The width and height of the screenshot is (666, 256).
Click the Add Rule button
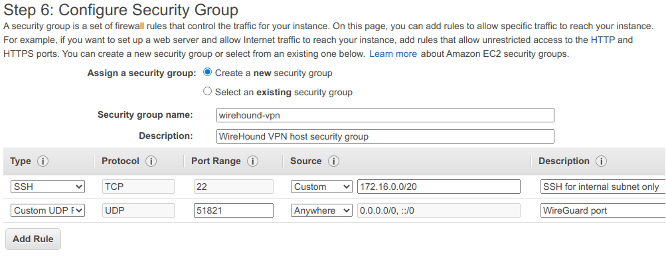(x=33, y=239)
